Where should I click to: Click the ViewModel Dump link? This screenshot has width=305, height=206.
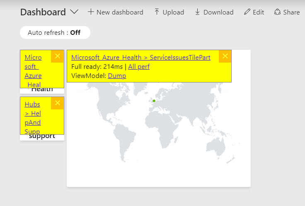pos(117,76)
